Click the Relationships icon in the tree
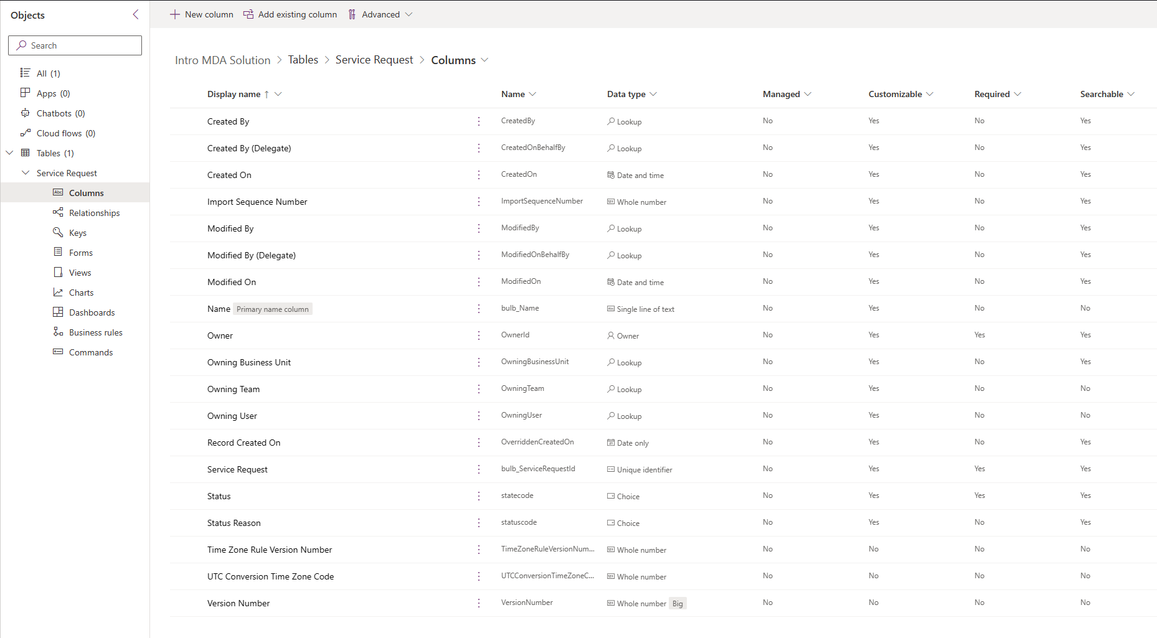Image resolution: width=1157 pixels, height=638 pixels. 58,212
